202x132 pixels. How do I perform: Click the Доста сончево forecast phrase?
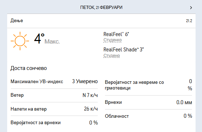(29, 68)
